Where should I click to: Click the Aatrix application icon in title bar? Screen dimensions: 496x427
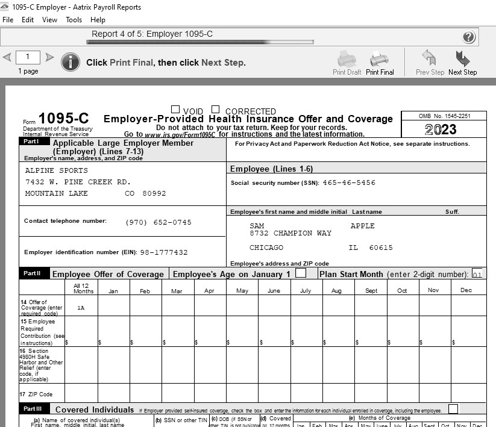click(5, 7)
